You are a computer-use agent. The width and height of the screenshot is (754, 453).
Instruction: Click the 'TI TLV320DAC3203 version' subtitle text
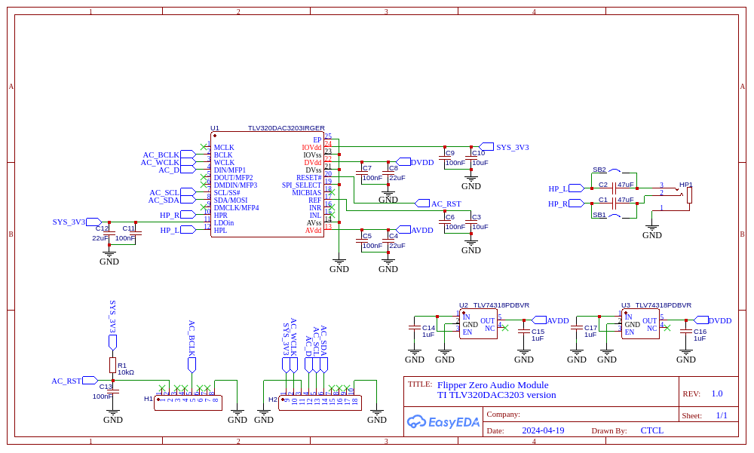[497, 395]
